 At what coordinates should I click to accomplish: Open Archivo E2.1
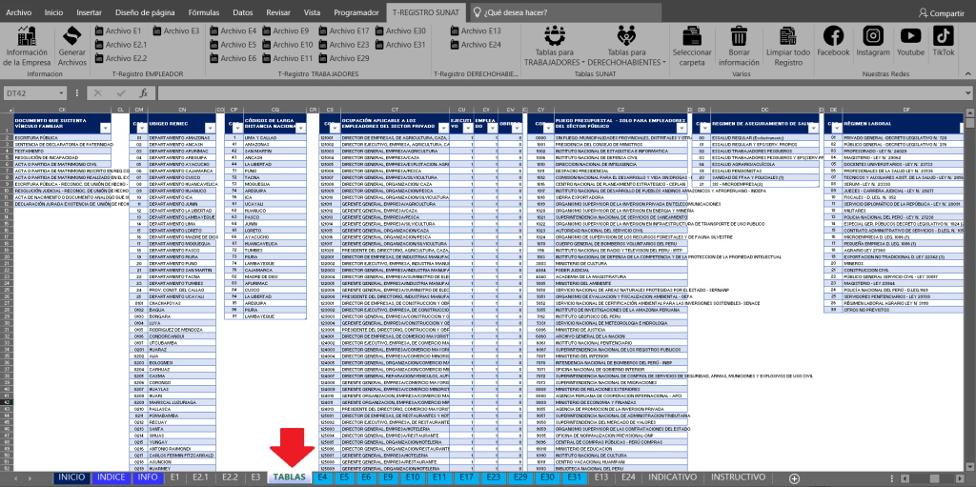121,44
